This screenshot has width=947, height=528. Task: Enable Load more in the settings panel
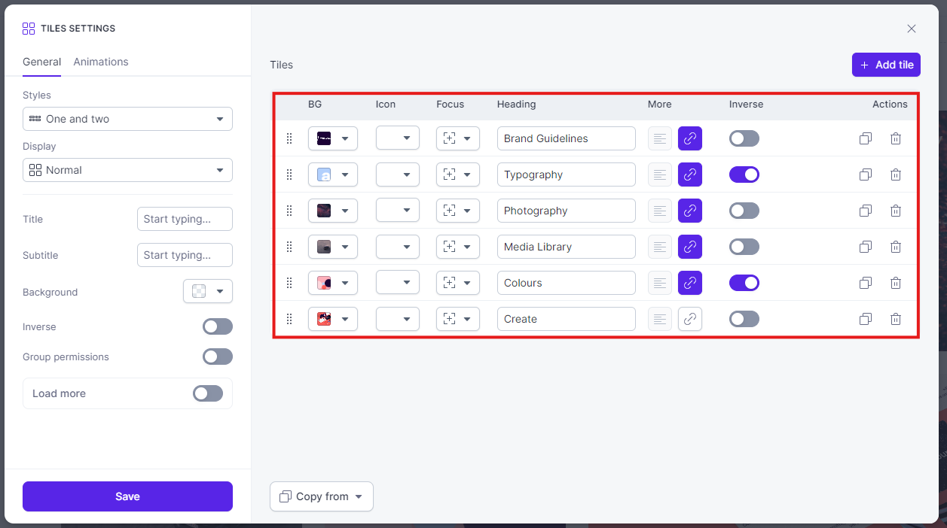(x=207, y=393)
